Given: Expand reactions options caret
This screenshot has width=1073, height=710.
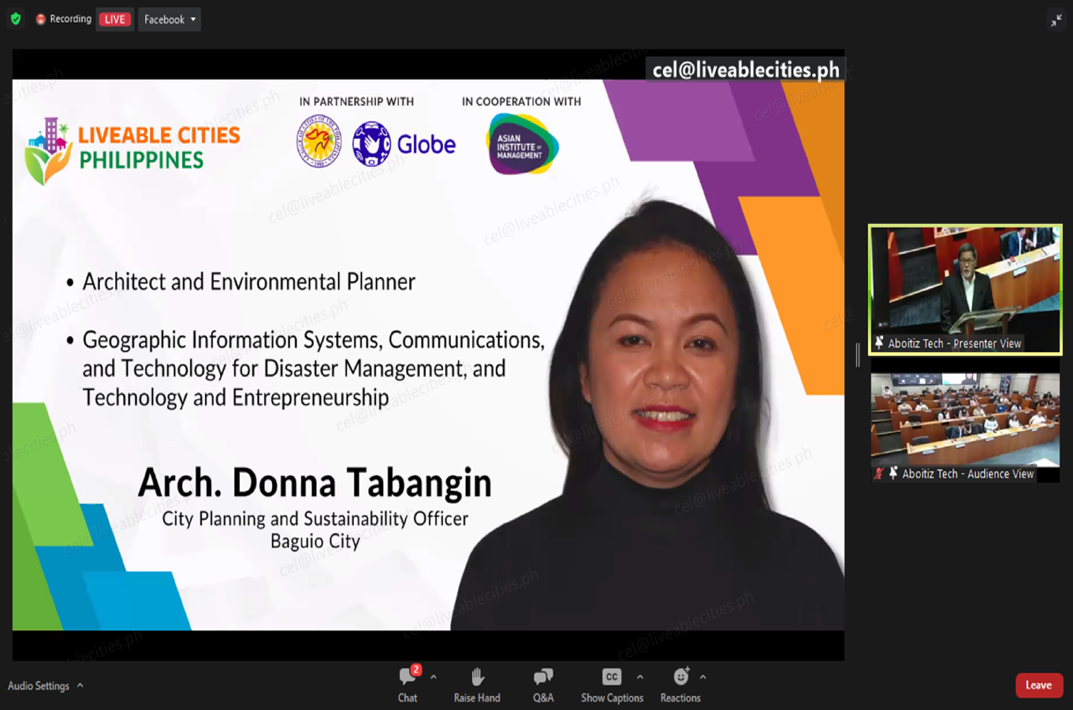Looking at the screenshot, I should [703, 677].
